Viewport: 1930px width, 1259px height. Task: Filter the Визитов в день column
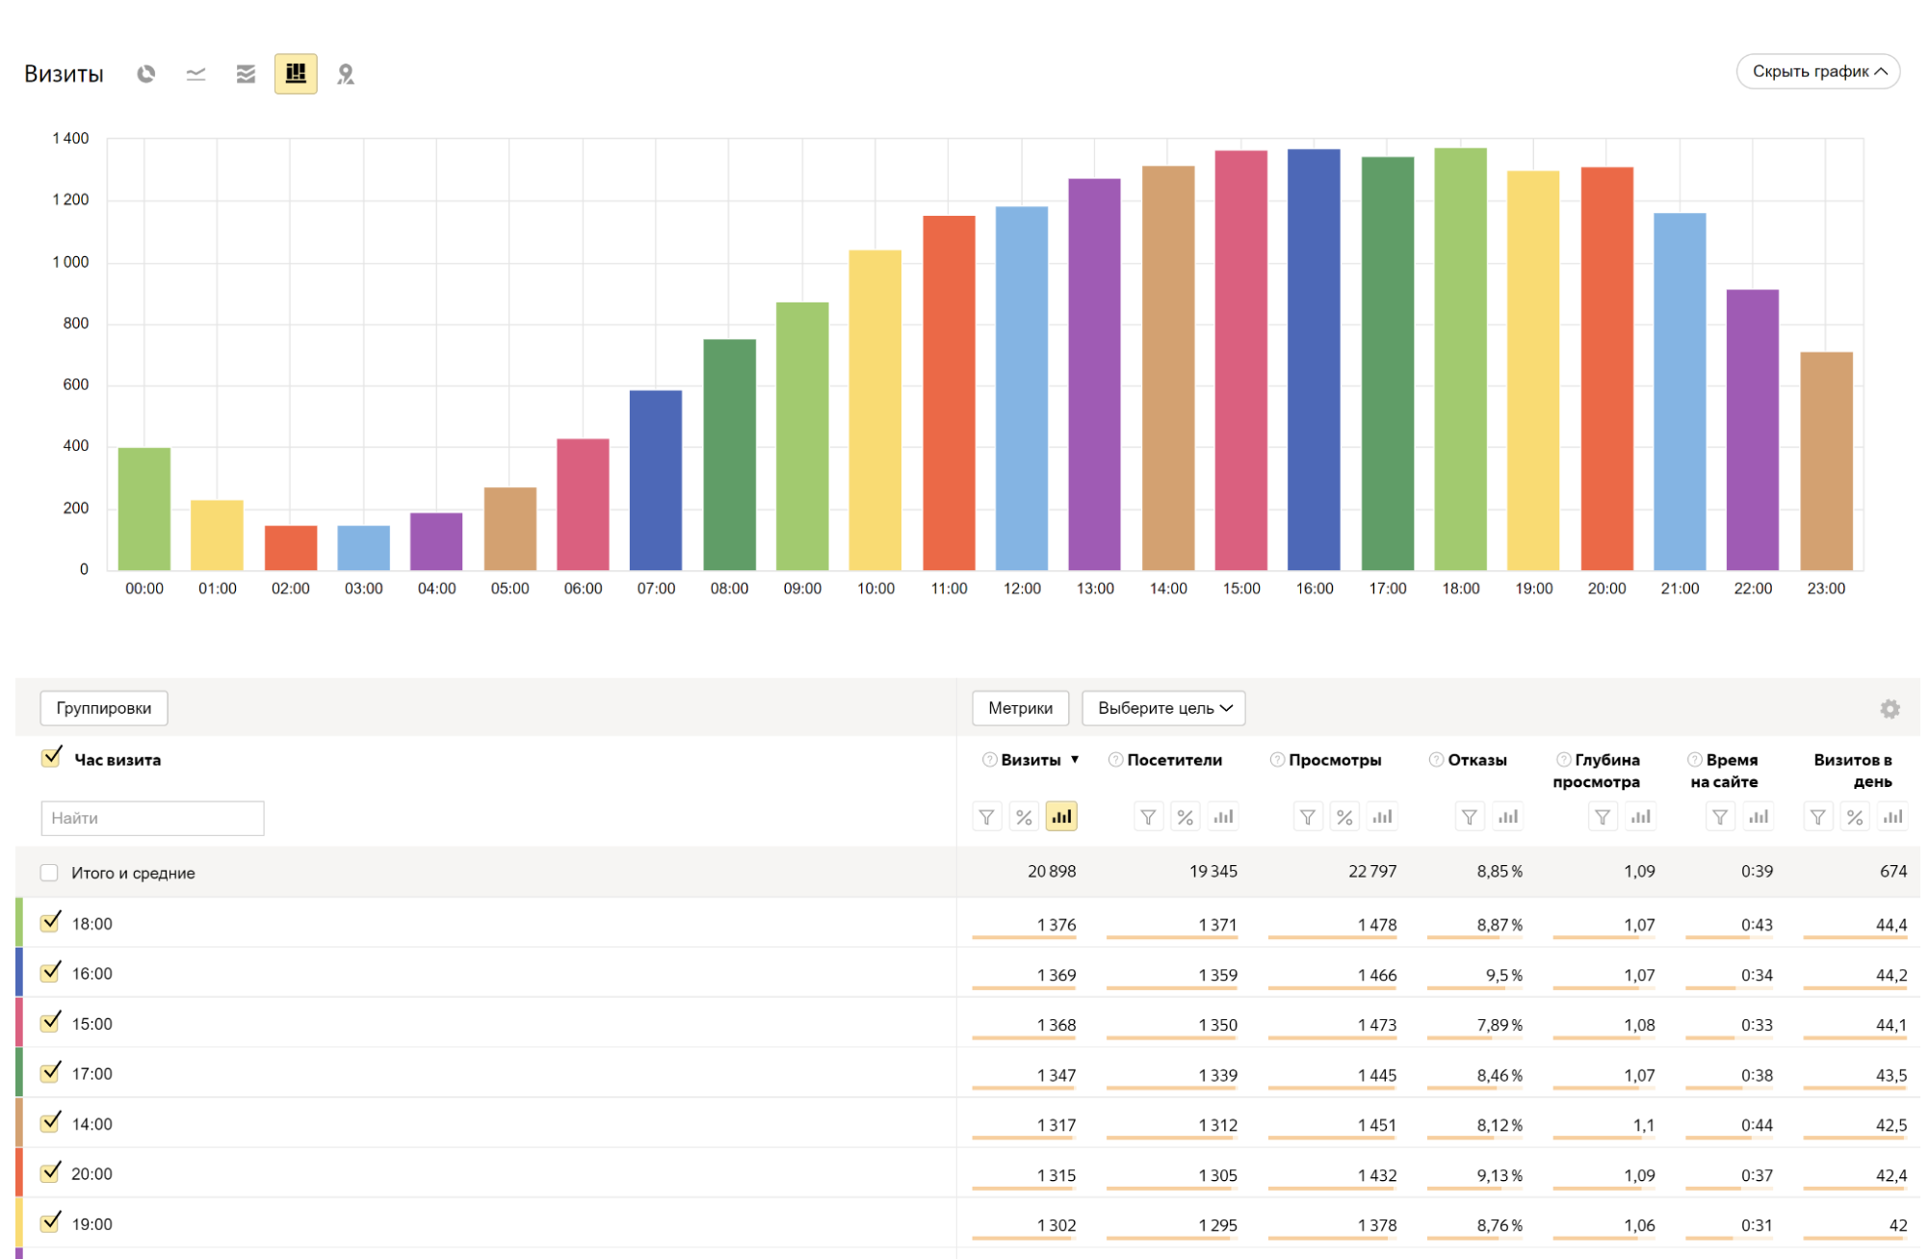[x=1817, y=817]
